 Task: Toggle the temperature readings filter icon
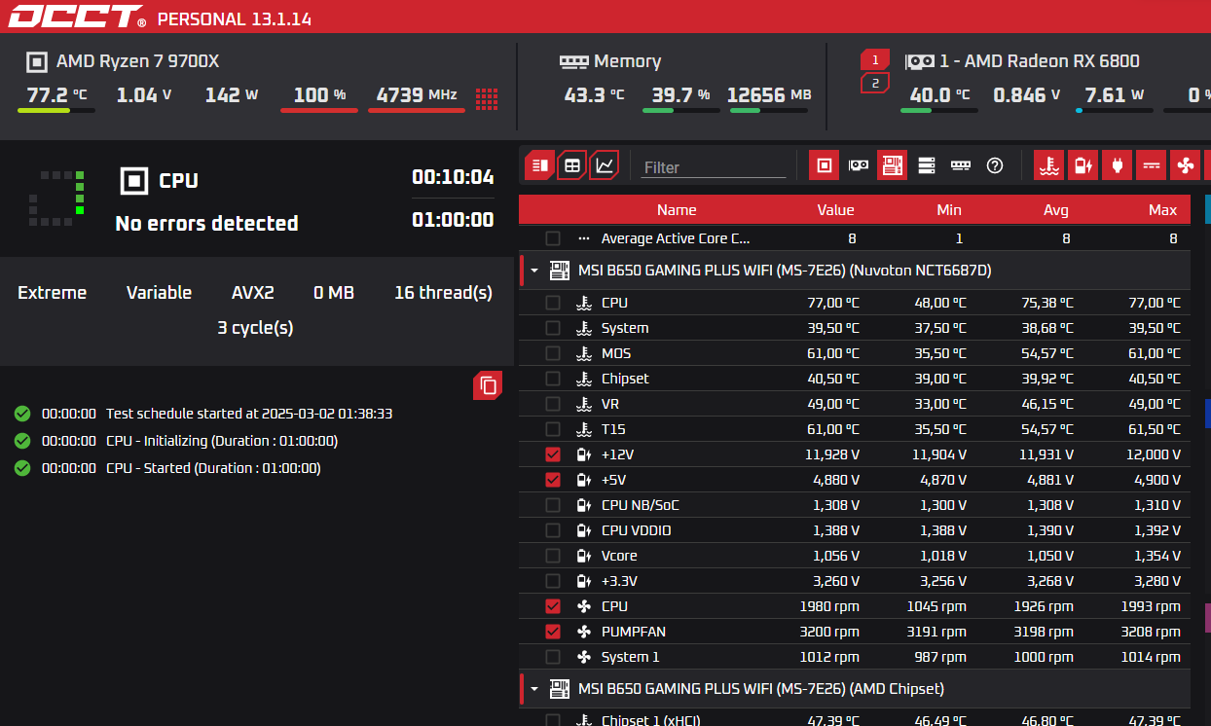[1048, 165]
